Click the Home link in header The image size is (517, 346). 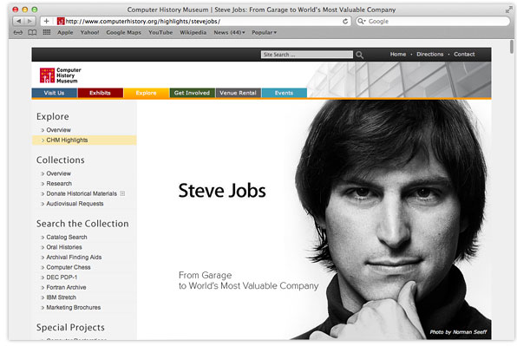(x=398, y=54)
